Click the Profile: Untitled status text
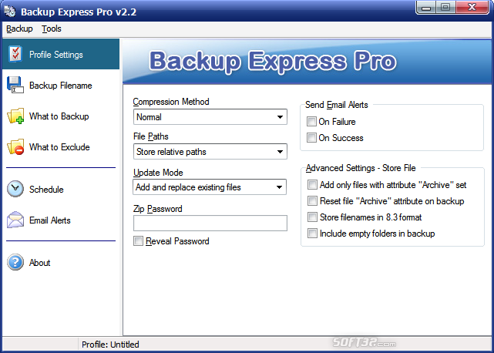 pyautogui.click(x=110, y=345)
